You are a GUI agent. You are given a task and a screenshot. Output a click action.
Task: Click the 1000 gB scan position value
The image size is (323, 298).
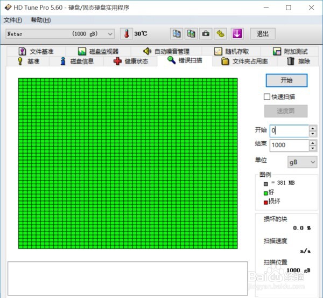click(x=298, y=270)
